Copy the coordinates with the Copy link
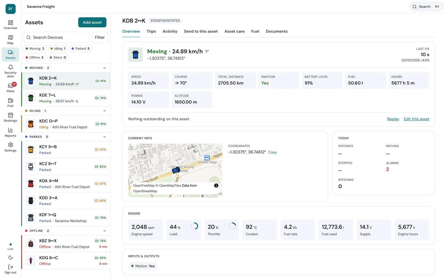The image size is (447, 279). click(x=272, y=152)
